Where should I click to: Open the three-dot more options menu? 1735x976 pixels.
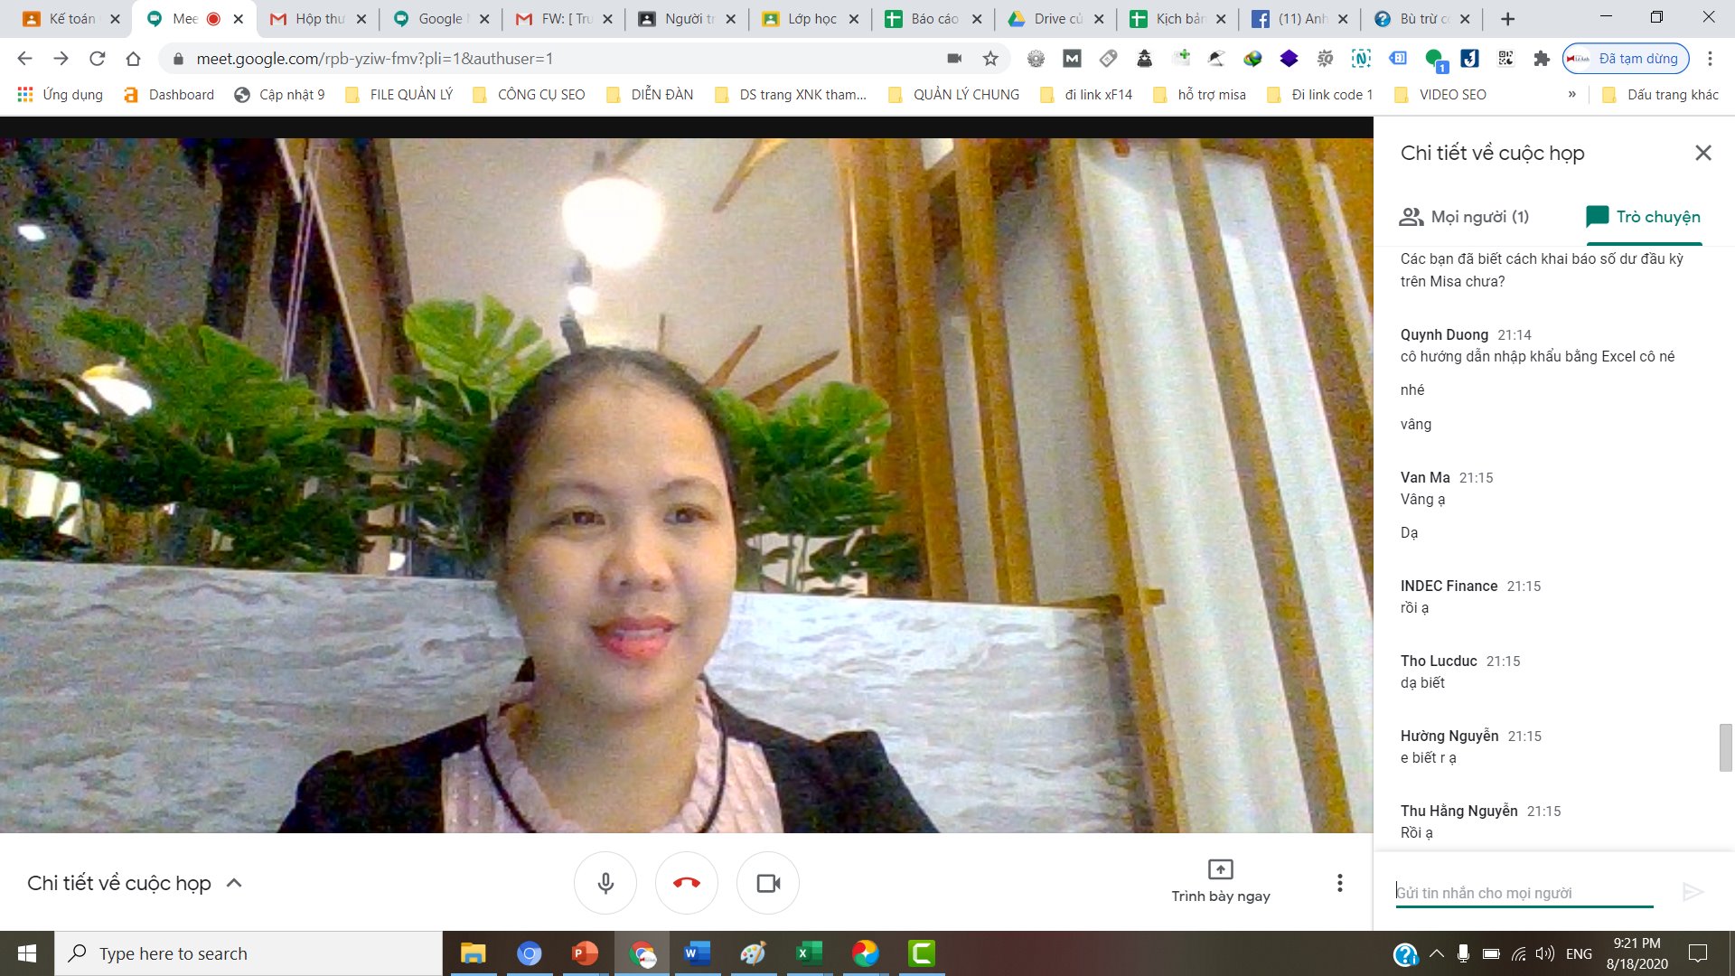pyautogui.click(x=1339, y=883)
